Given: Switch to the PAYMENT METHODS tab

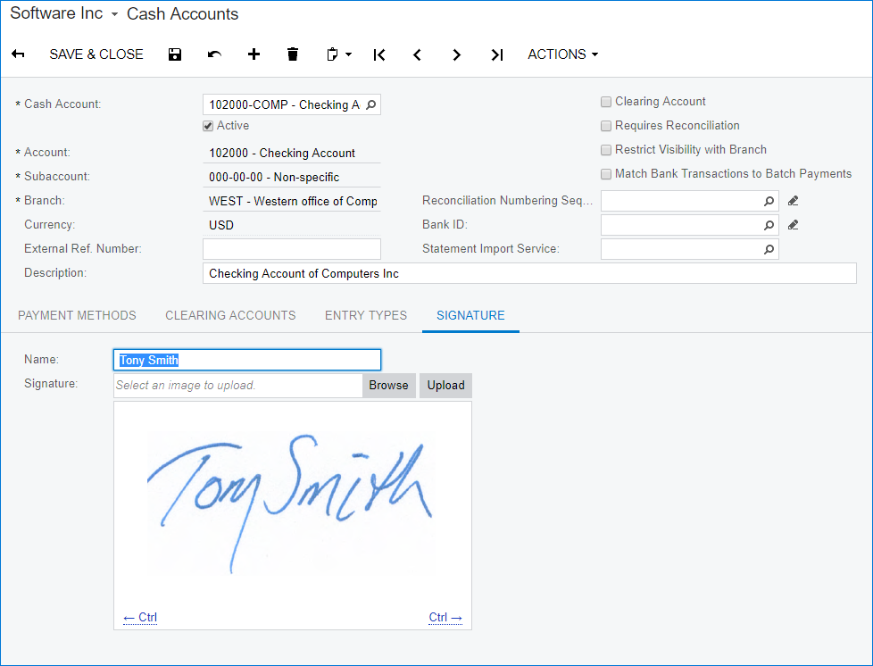Looking at the screenshot, I should (77, 315).
